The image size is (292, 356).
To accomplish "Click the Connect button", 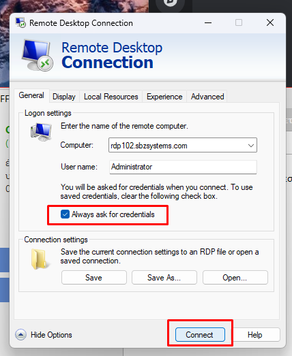I will pyautogui.click(x=200, y=334).
